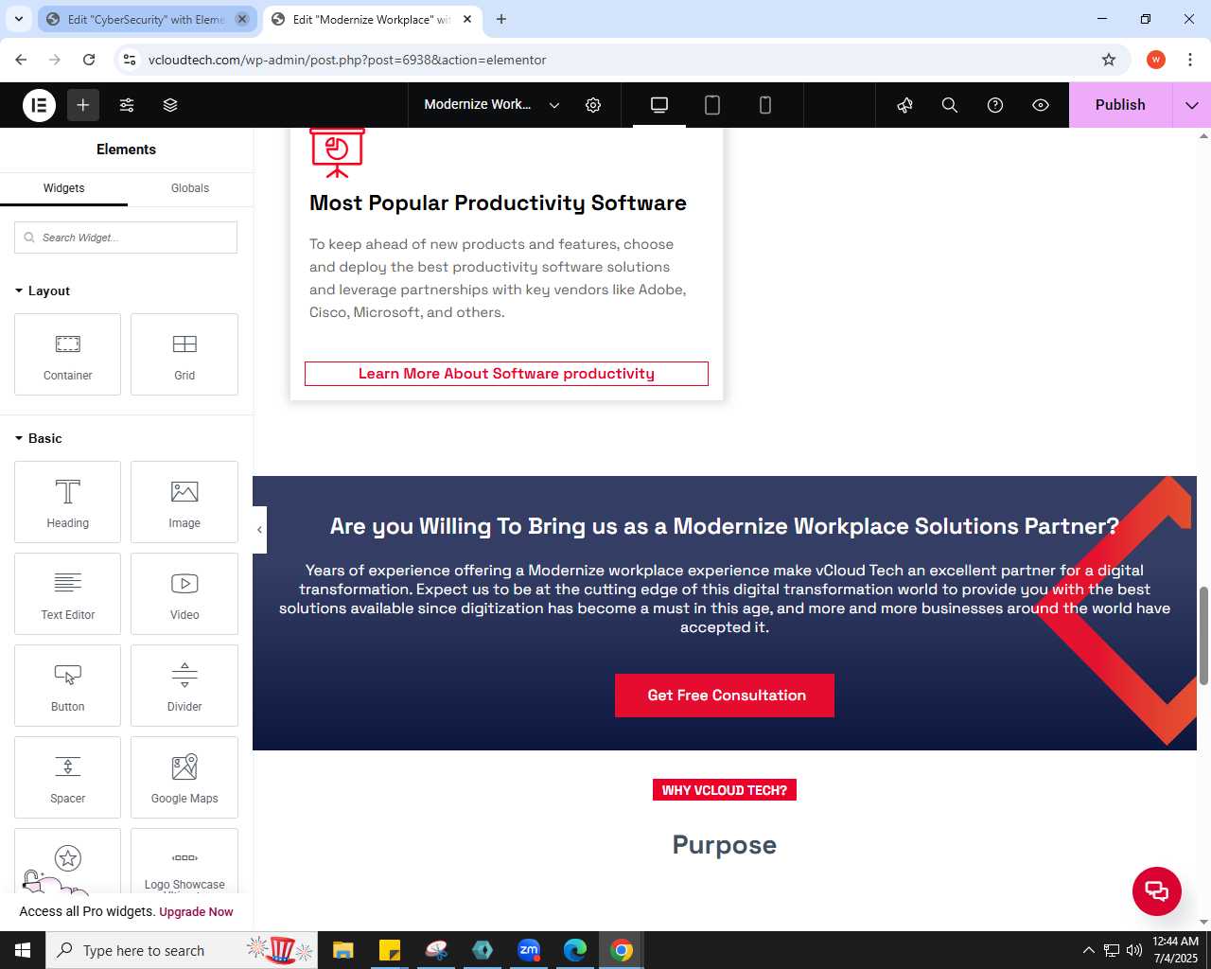
Task: Switch to Tablet responsive view
Action: click(712, 105)
